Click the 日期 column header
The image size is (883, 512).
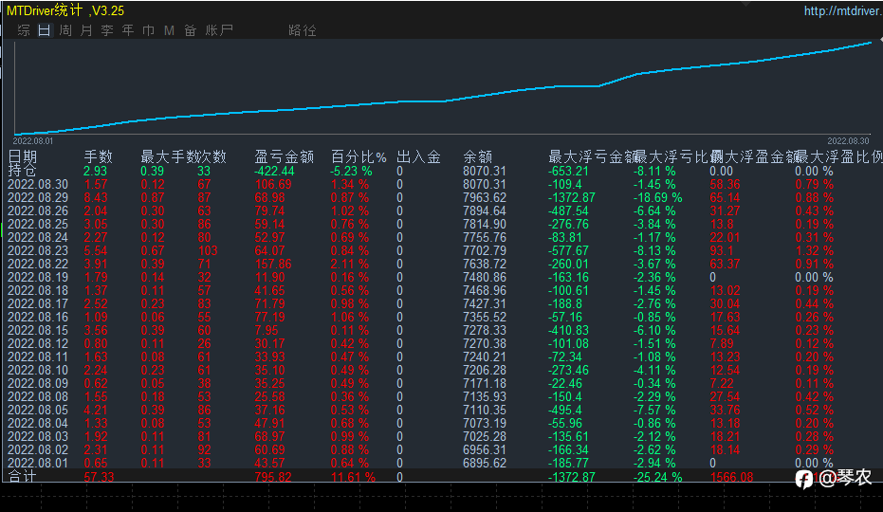point(23,157)
